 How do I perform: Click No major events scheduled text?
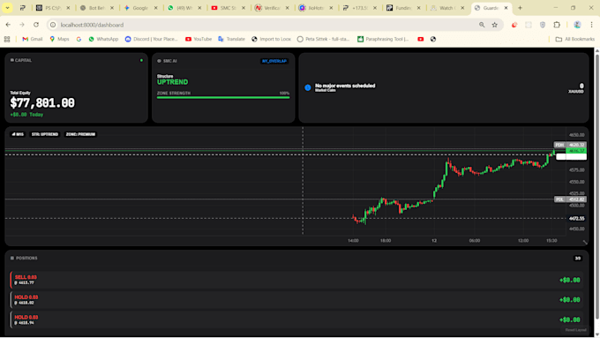pyautogui.click(x=345, y=86)
